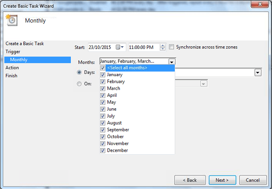Click the task wizard clock icon

click(x=11, y=20)
